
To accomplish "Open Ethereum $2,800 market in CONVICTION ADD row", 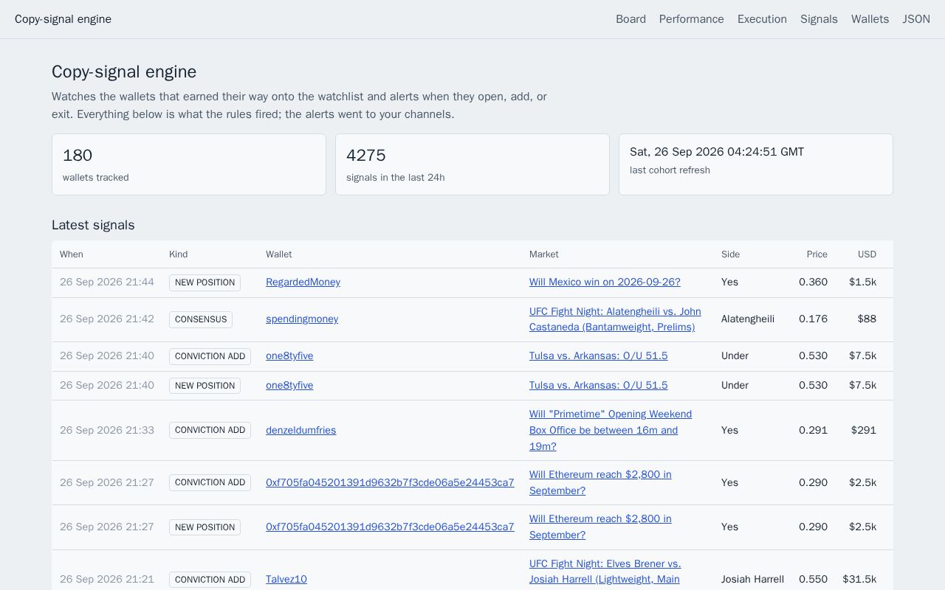I will [x=600, y=483].
